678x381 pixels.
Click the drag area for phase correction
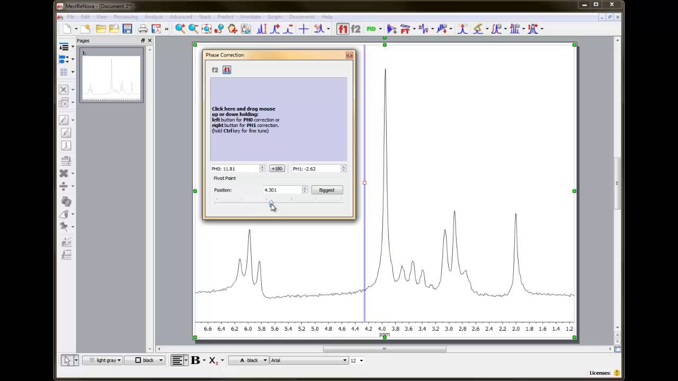pos(279,119)
